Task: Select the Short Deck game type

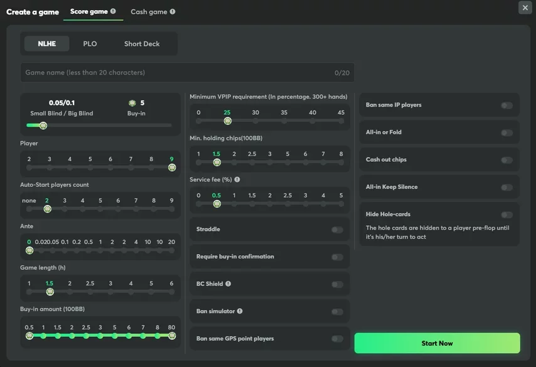Action: click(142, 44)
